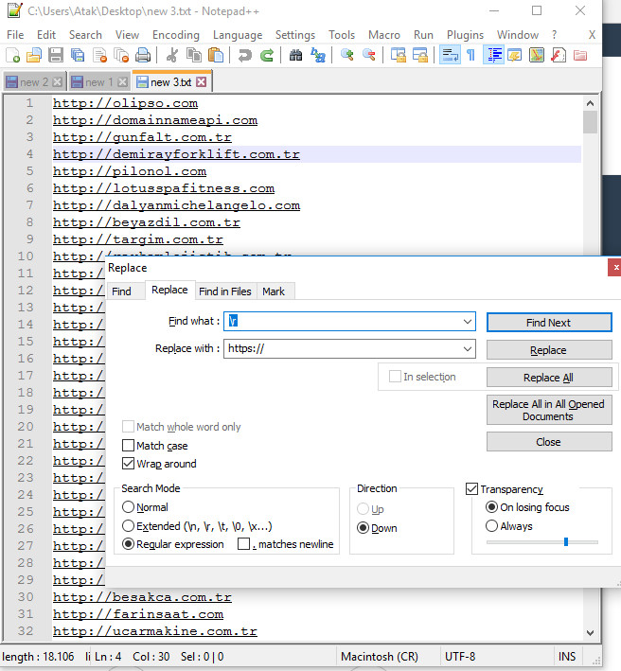Print the document using printer icon
The width and height of the screenshot is (621, 671).
(143, 55)
